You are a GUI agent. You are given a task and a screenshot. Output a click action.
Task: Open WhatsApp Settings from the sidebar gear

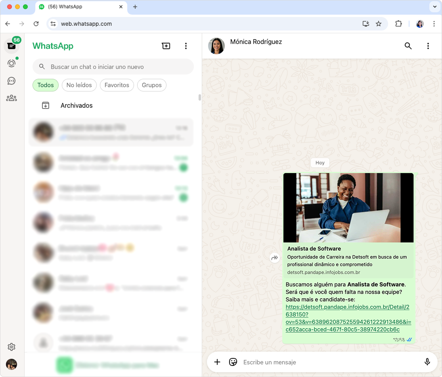(11, 347)
